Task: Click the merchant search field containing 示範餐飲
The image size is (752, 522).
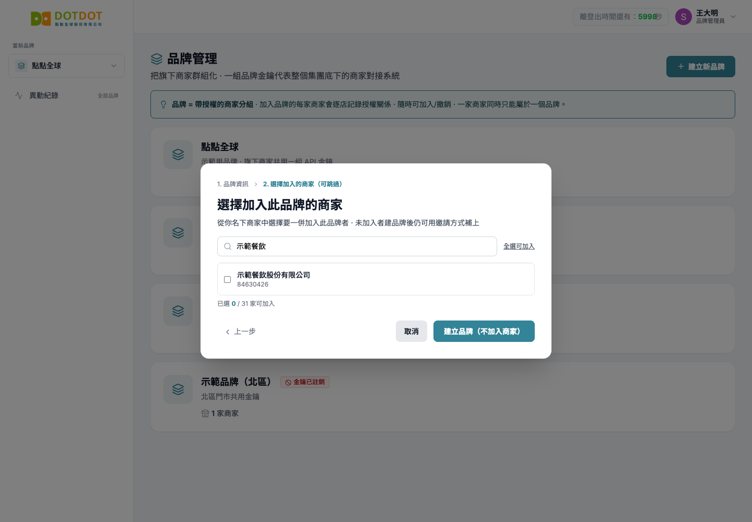Action: tap(357, 246)
